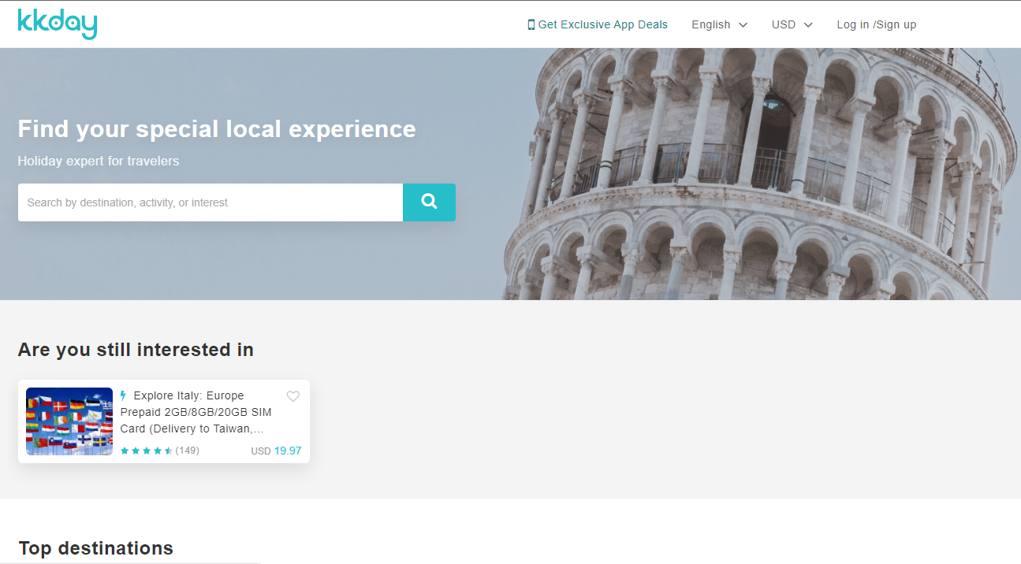
Task: Favorite the Europe SIM card with the heart
Action: click(x=293, y=396)
